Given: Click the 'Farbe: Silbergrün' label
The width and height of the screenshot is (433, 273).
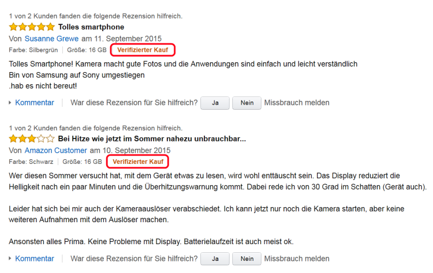Looking at the screenshot, I should click(33, 50).
